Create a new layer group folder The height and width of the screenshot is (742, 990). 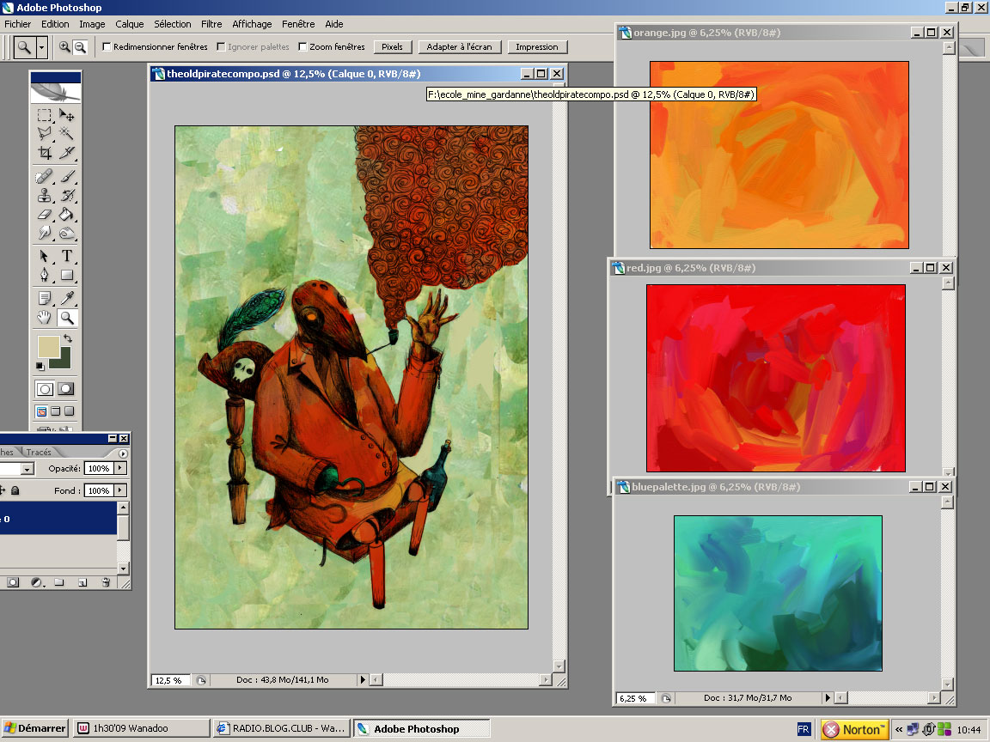(x=58, y=582)
